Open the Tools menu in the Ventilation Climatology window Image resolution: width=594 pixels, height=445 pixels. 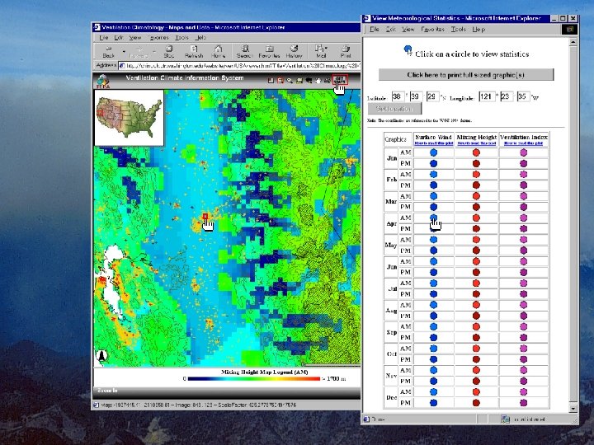[x=181, y=37]
